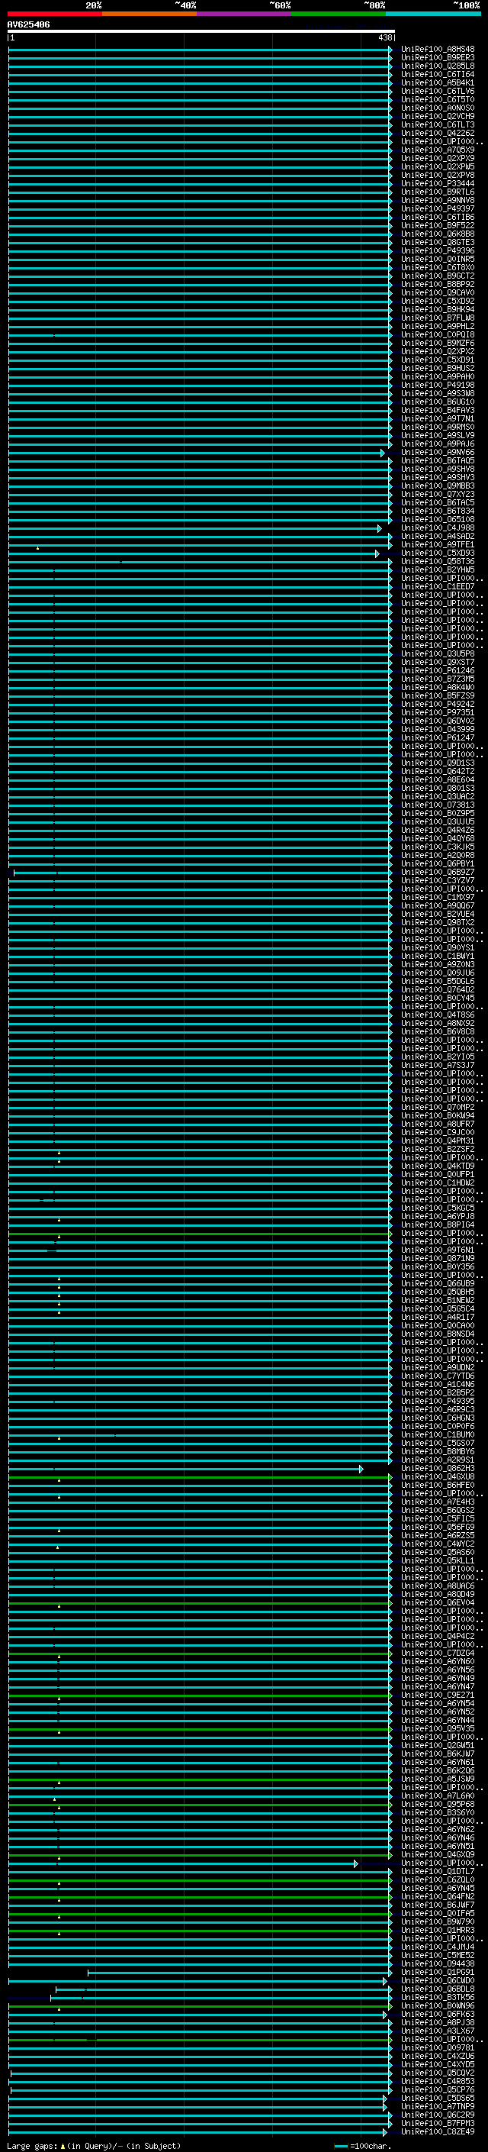Select the UniRef100_Q4QY68 label
The image size is (488, 2152).
tap(438, 839)
